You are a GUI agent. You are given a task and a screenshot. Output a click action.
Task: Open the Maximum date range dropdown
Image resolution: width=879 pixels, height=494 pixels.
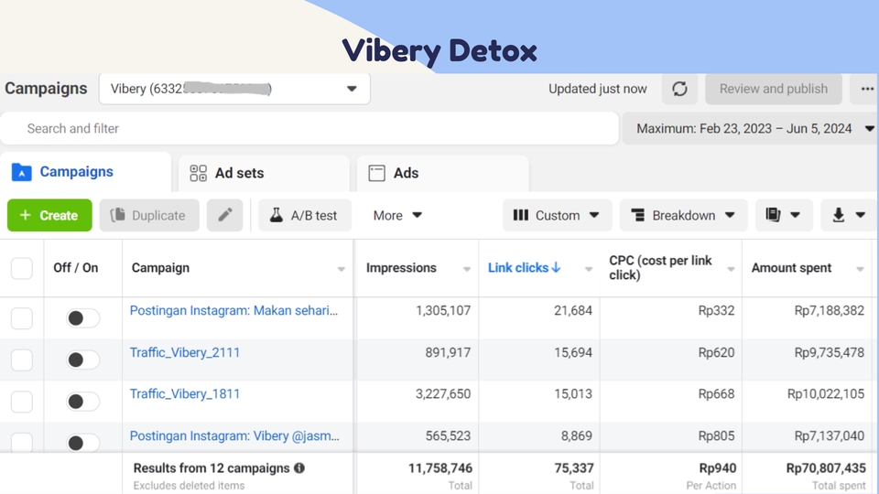pyautogui.click(x=750, y=128)
